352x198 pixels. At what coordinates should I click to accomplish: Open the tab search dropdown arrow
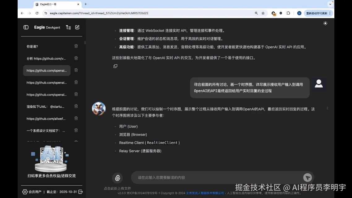pos(330,4)
